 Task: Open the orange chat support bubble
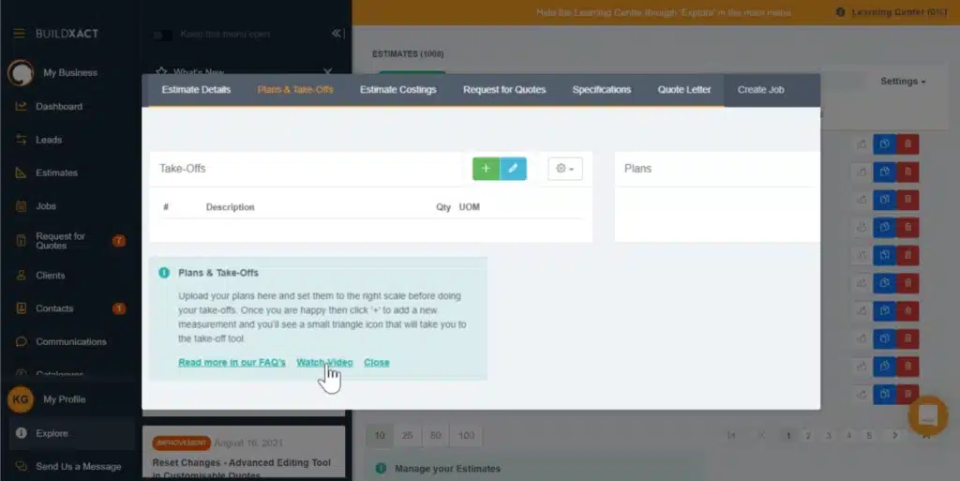pyautogui.click(x=927, y=414)
